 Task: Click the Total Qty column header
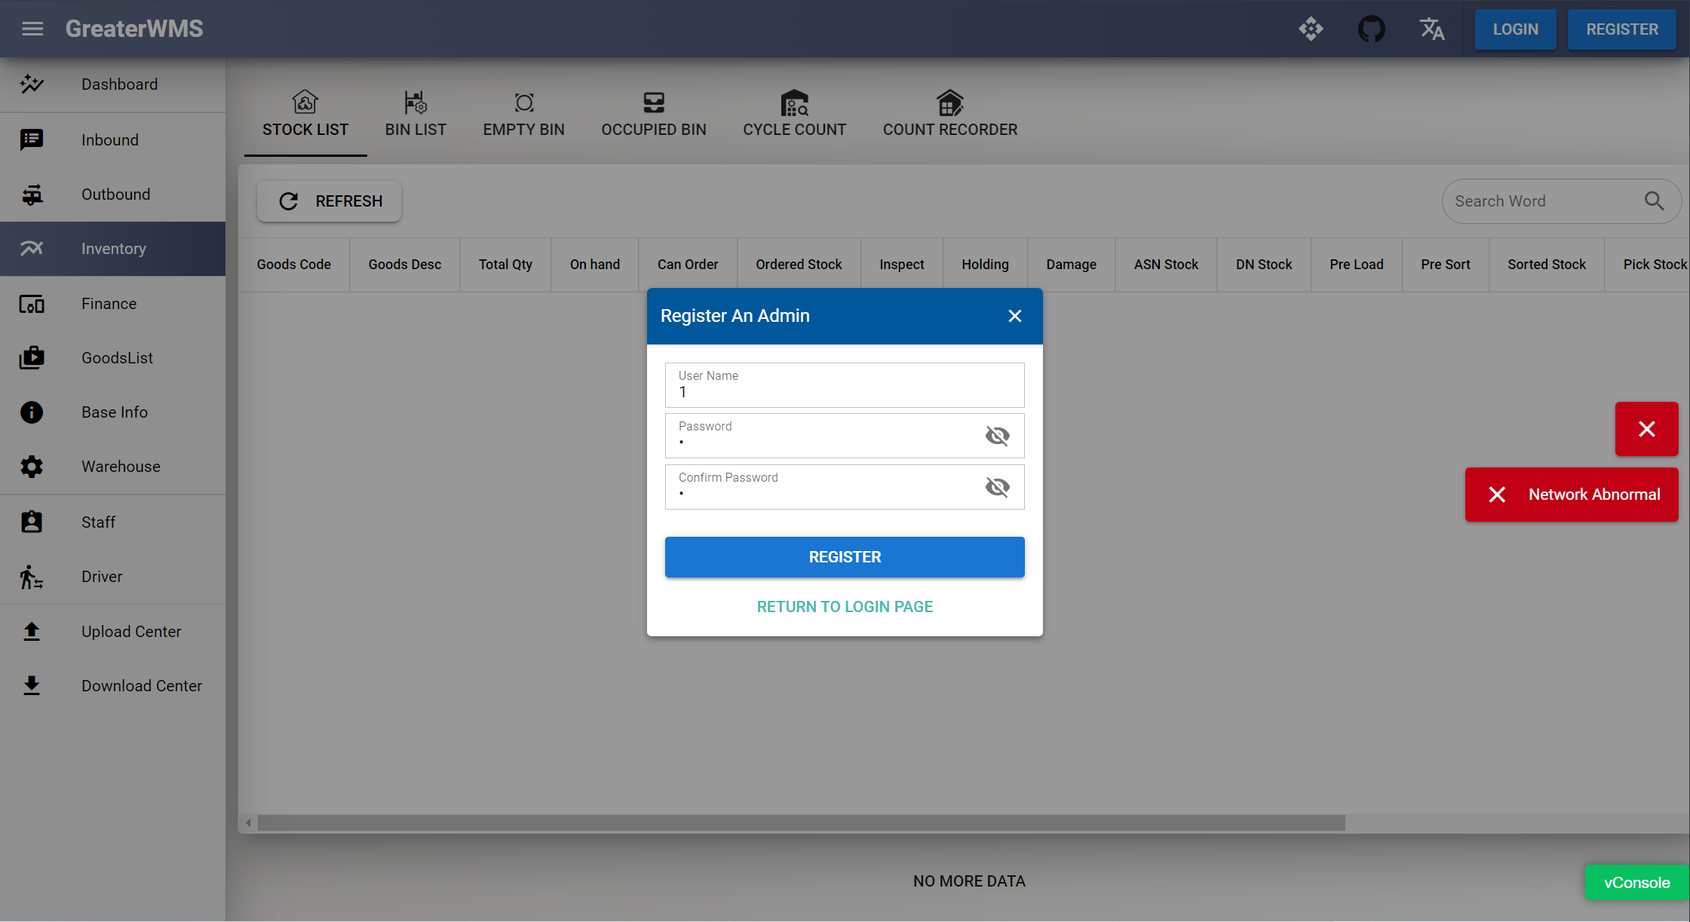[505, 265]
